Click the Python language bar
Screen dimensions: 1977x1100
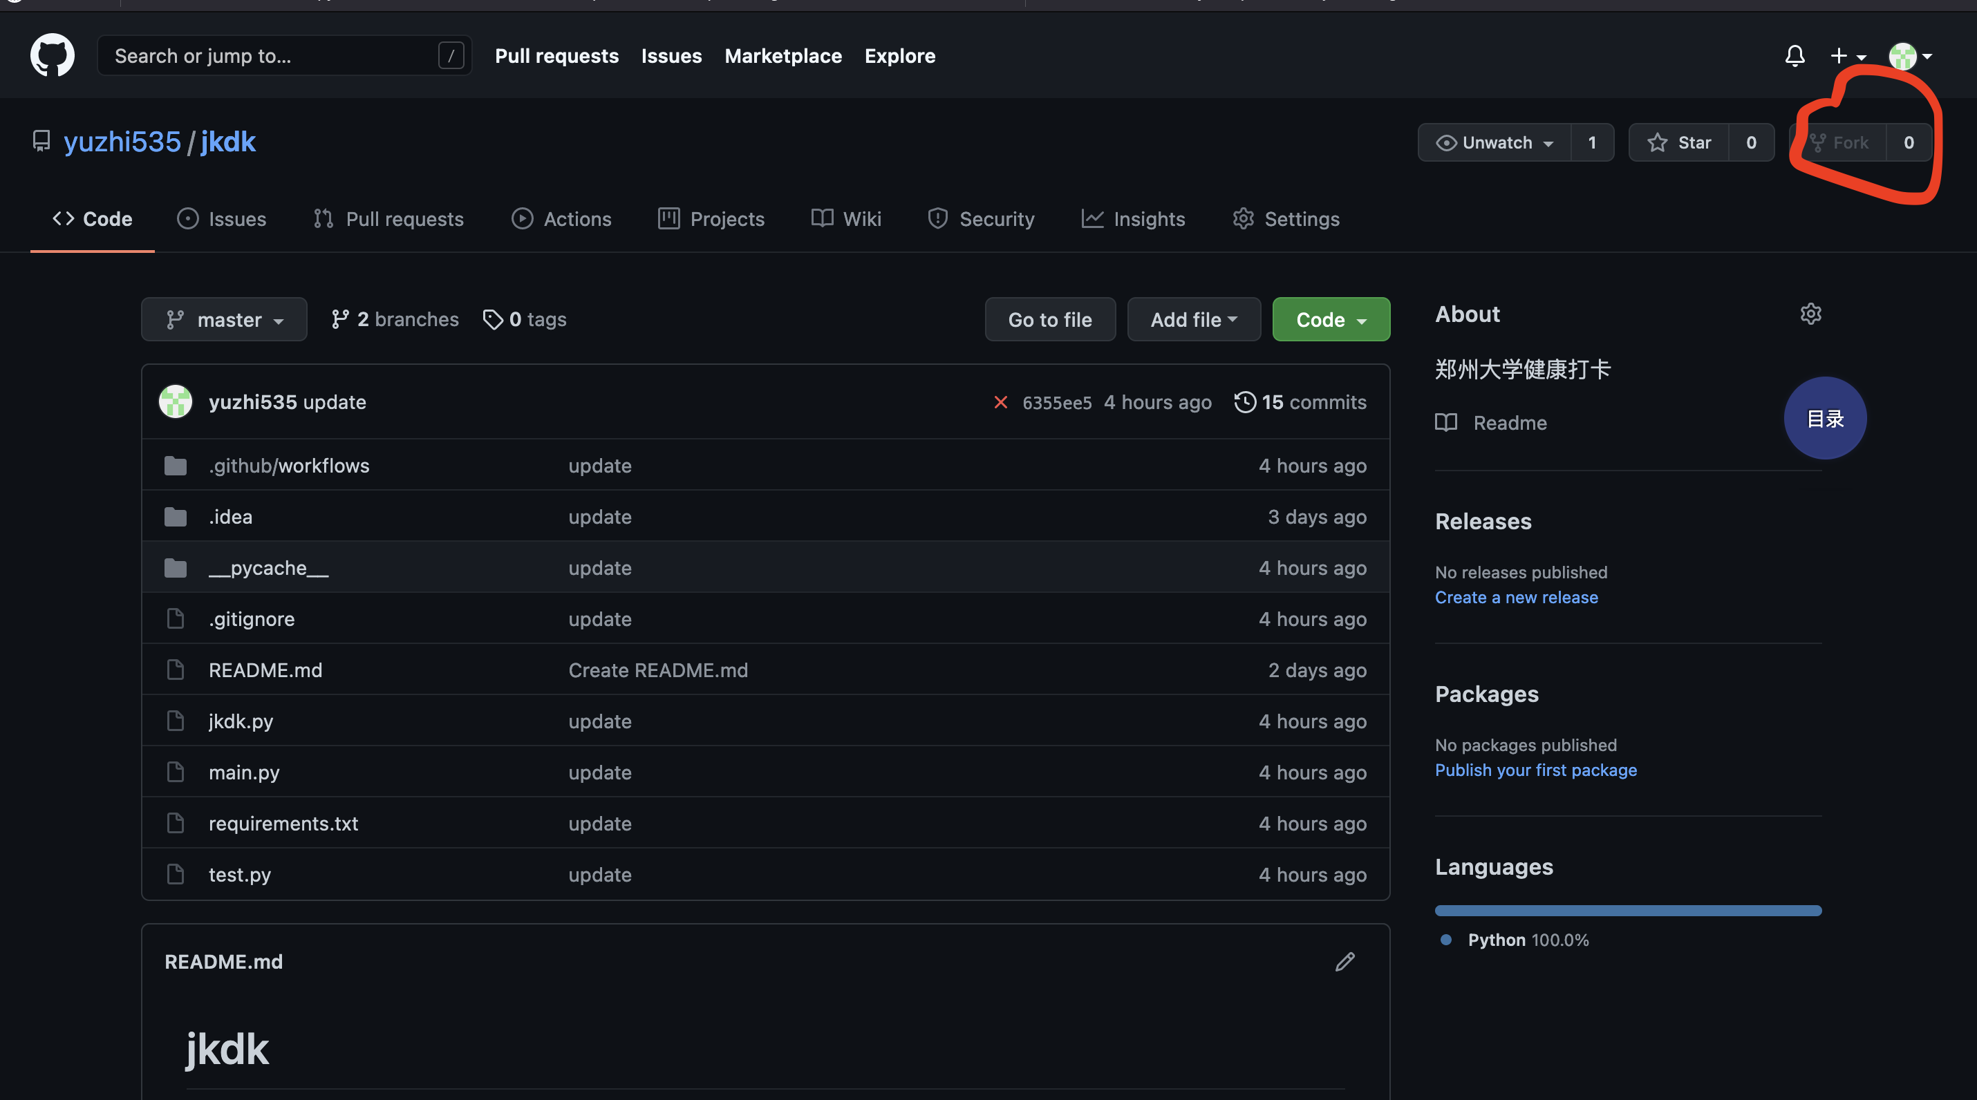[1628, 911]
